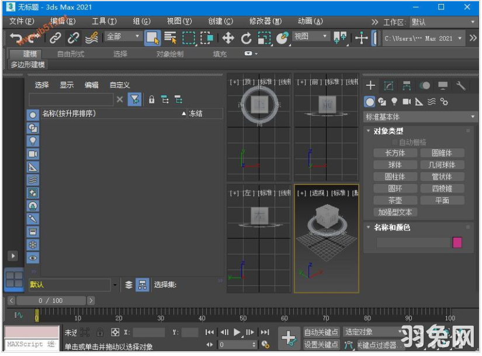Click the 长方体 box creation button
Image resolution: width=482 pixels, height=356 pixels.
pyautogui.click(x=395, y=153)
